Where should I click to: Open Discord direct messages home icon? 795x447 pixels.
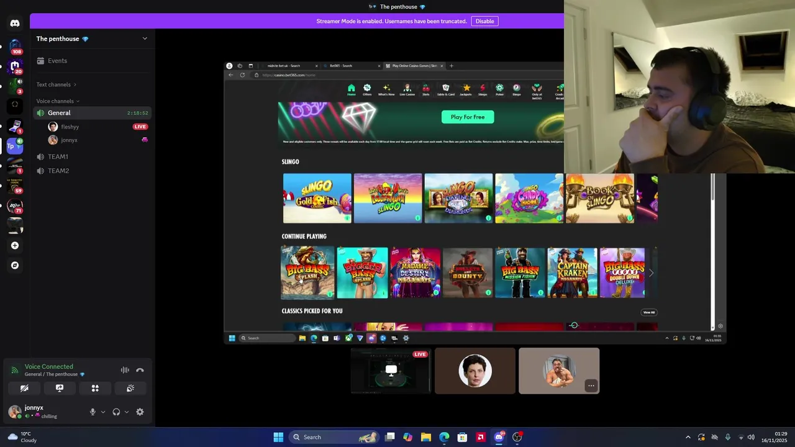point(15,24)
